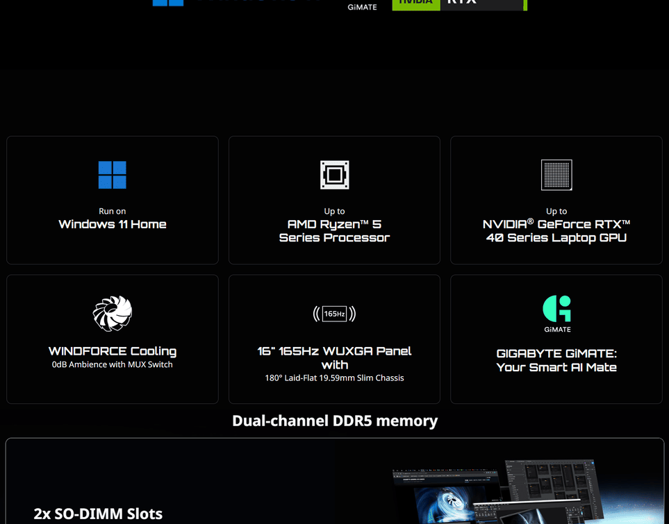The height and width of the screenshot is (524, 669).
Task: Click the NVIDIA GPU chip grid icon
Action: pos(556,175)
